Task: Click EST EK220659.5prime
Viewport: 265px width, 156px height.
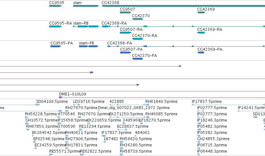Action: pos(104,120)
